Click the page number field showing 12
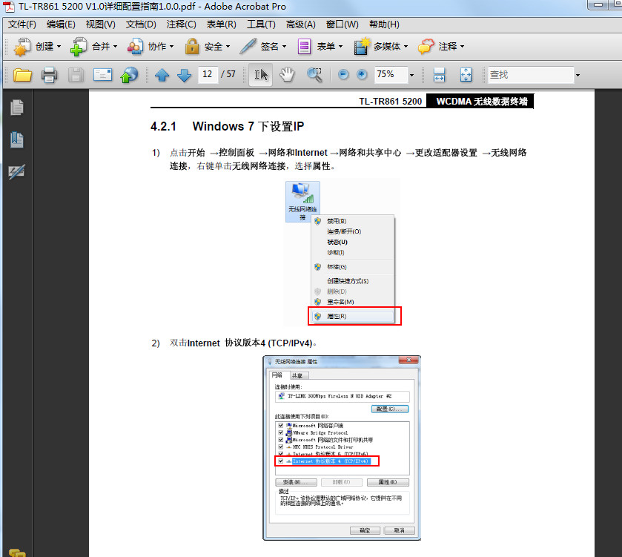 [208, 75]
